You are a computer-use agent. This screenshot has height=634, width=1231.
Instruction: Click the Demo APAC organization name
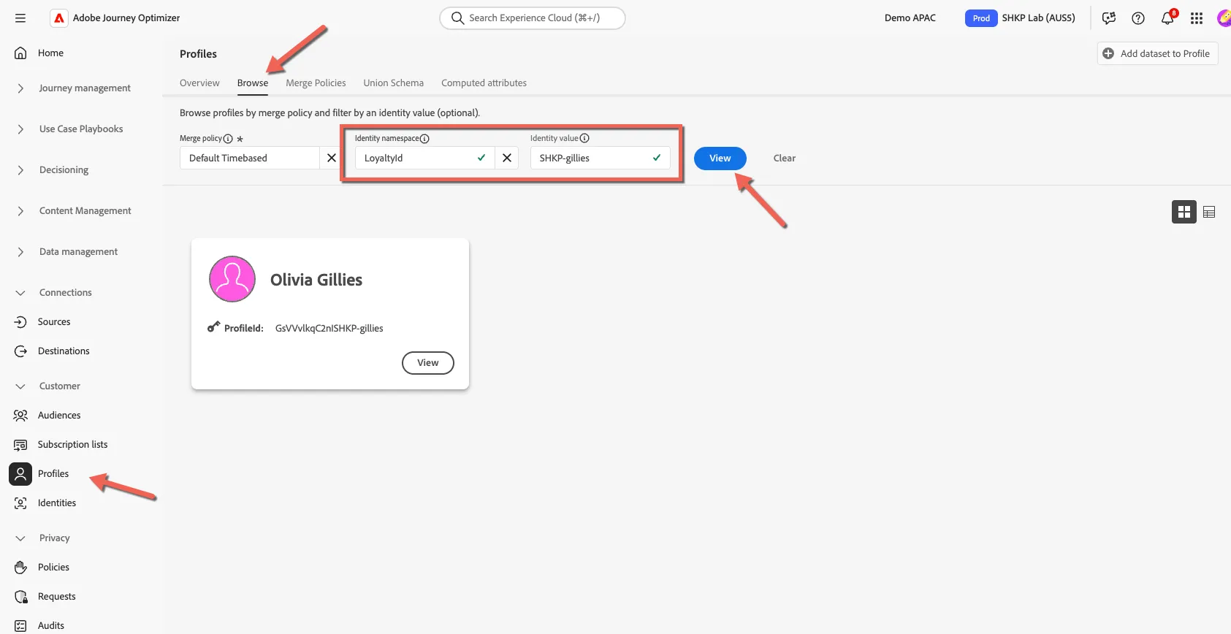(910, 18)
